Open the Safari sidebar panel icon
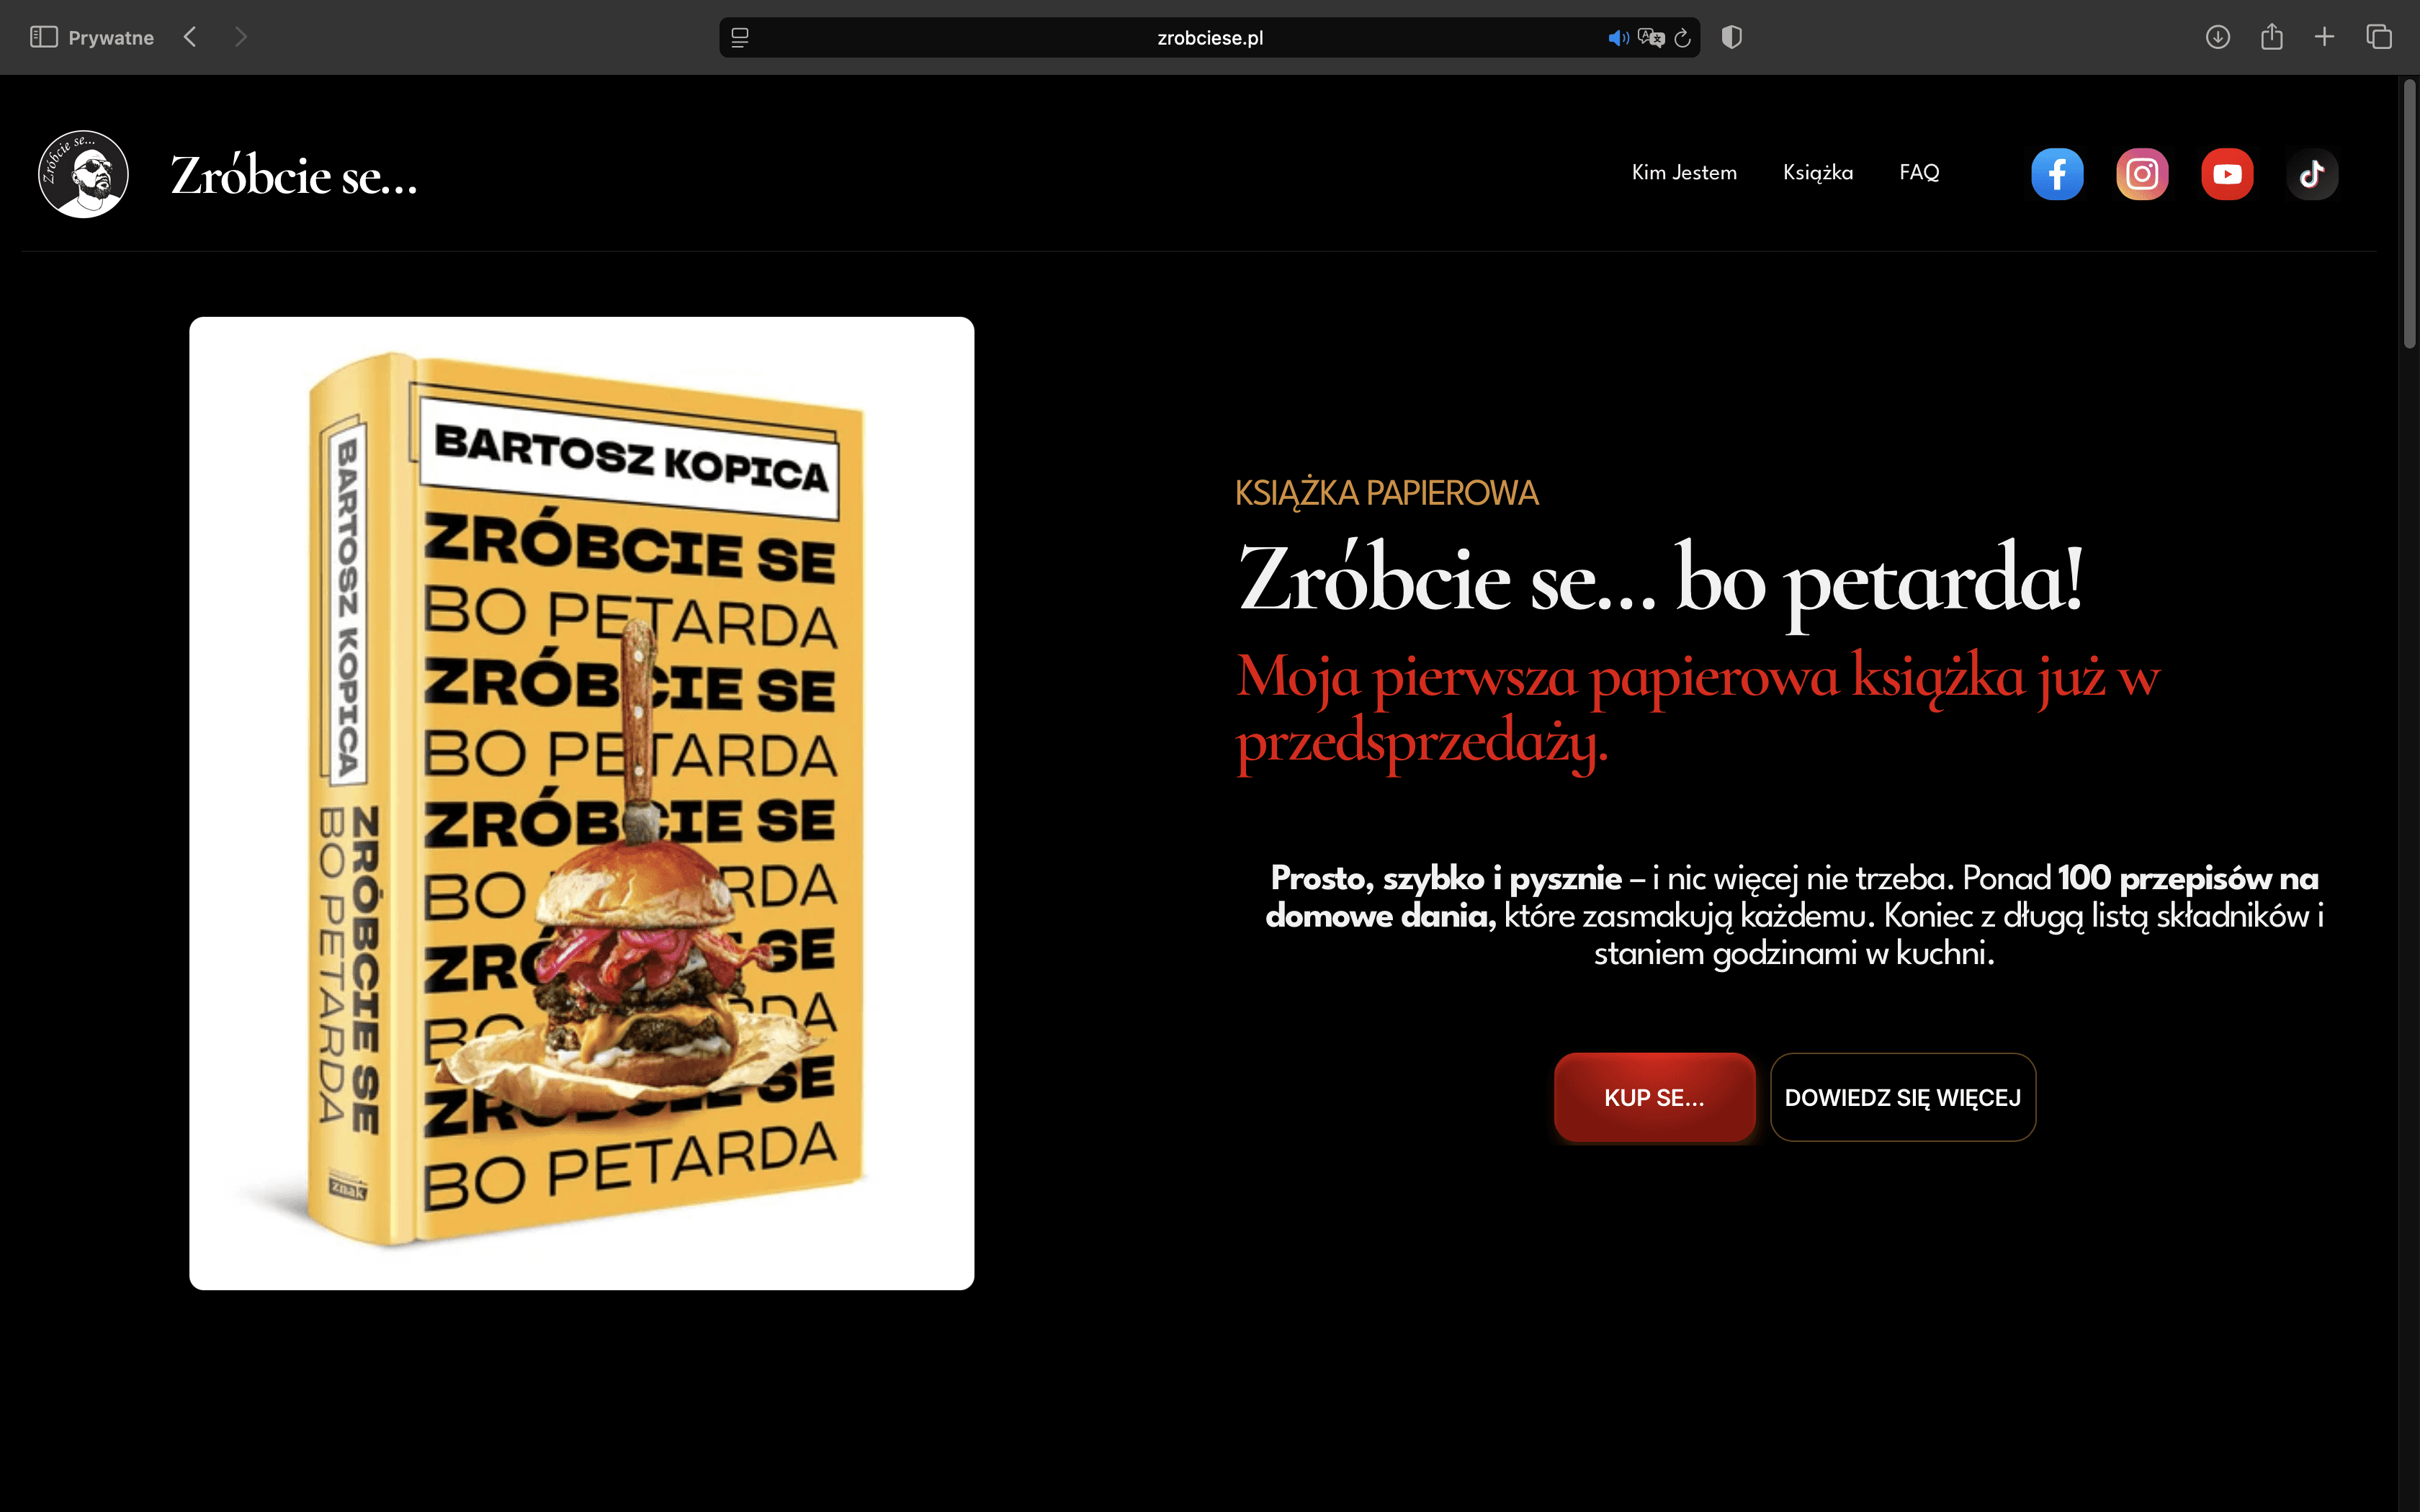Screen dimensions: 2420x1512 43,37
